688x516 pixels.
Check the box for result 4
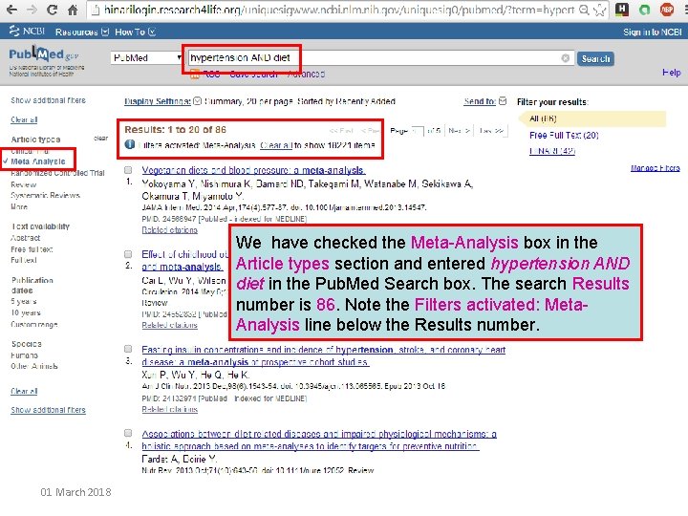click(128, 433)
